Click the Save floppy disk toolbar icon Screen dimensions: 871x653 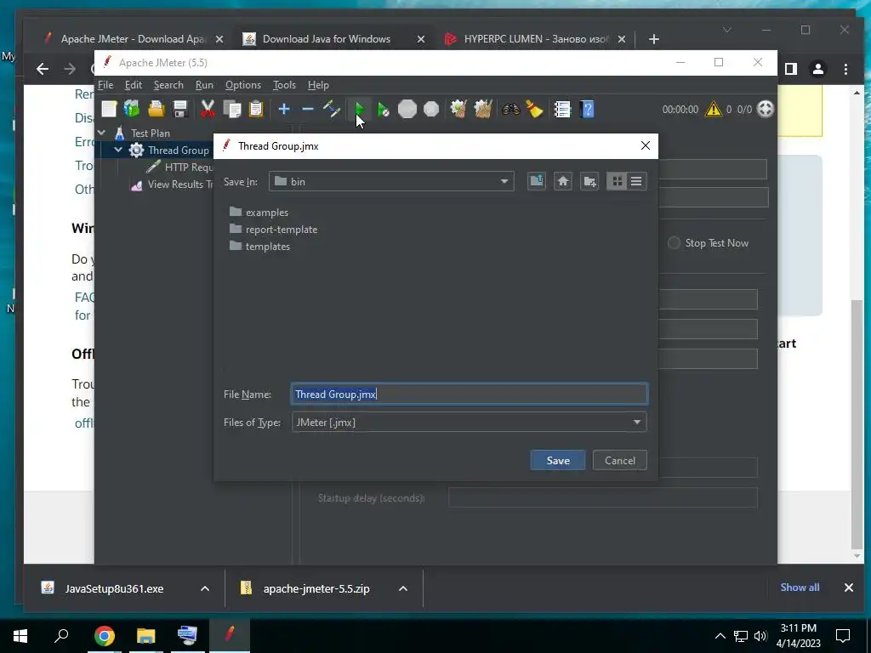pos(180,109)
